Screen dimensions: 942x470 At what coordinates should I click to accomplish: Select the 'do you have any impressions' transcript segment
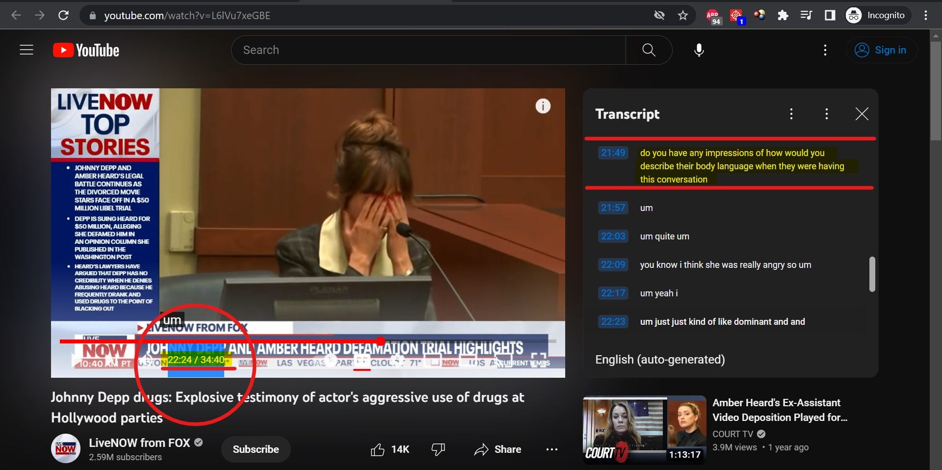742,166
